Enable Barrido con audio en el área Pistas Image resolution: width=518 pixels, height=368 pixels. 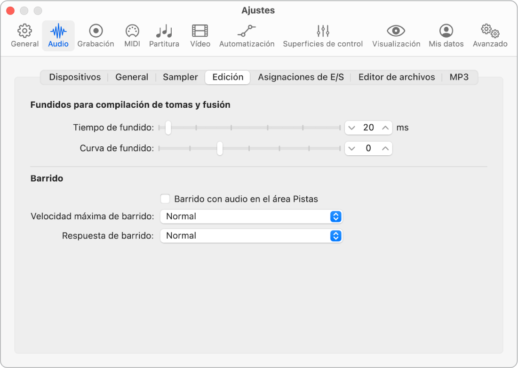165,199
